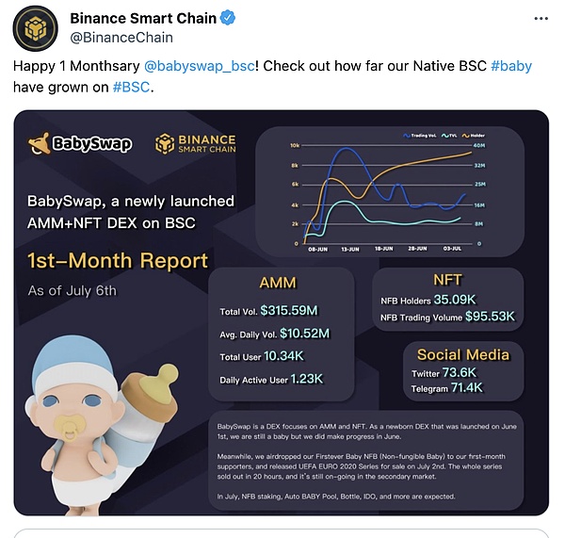Click the Binance Smart Chain logo in the image
The height and width of the screenshot is (538, 565).
click(196, 144)
